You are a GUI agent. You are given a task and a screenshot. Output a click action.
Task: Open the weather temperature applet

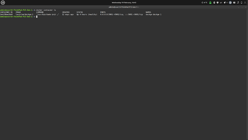pos(205,3)
